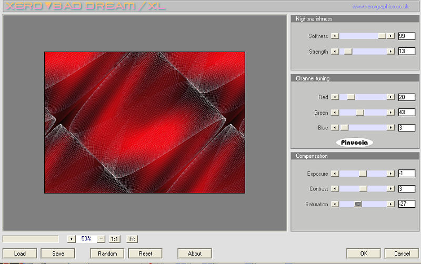The image size is (421, 264).
Task: Click the Contrast value field
Action: click(x=406, y=189)
